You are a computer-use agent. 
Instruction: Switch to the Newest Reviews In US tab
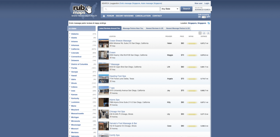[155, 28]
